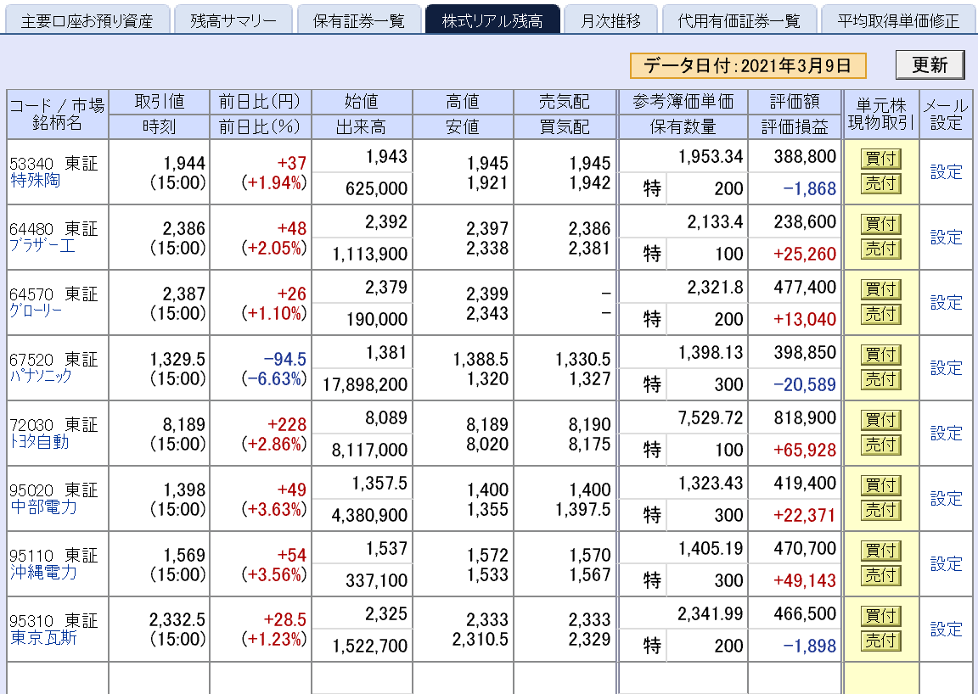Open mail 設定 for ブラザー工
The height and width of the screenshot is (694, 978).
[x=947, y=237]
